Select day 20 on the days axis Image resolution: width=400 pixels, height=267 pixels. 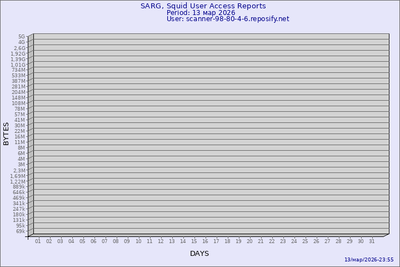(249, 241)
